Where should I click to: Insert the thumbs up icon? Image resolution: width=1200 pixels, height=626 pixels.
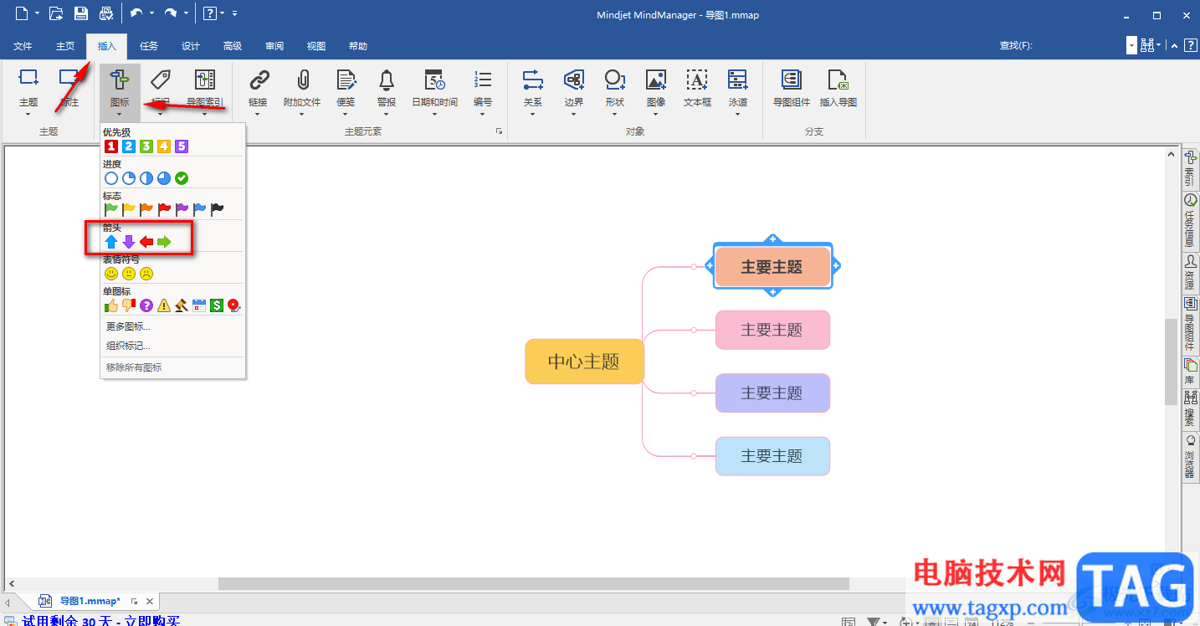click(x=111, y=305)
